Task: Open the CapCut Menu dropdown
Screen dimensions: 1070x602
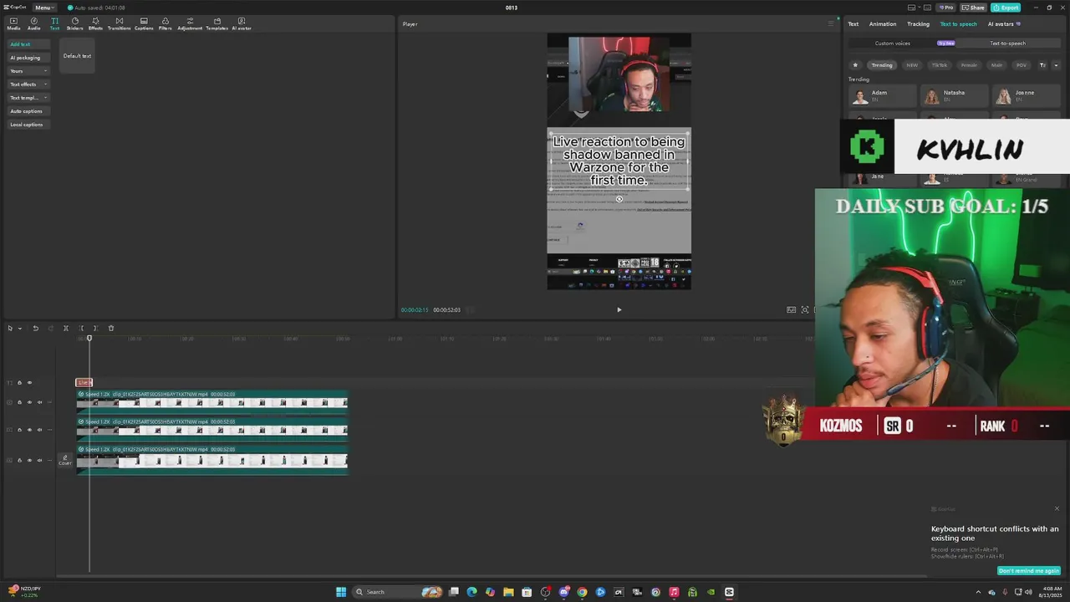Action: (44, 8)
